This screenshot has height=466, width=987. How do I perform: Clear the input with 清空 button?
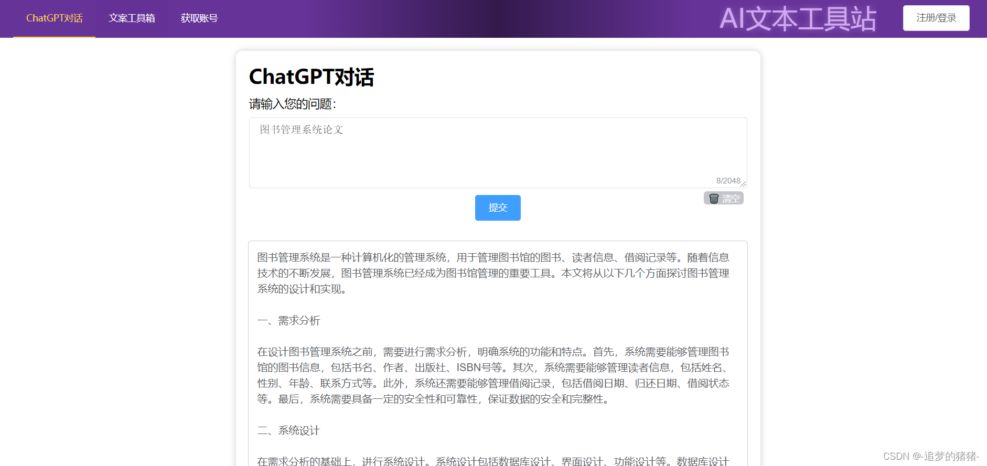tap(724, 198)
